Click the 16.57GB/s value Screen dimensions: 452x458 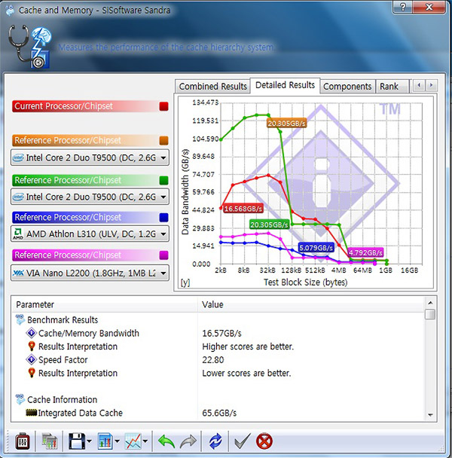pos(221,333)
